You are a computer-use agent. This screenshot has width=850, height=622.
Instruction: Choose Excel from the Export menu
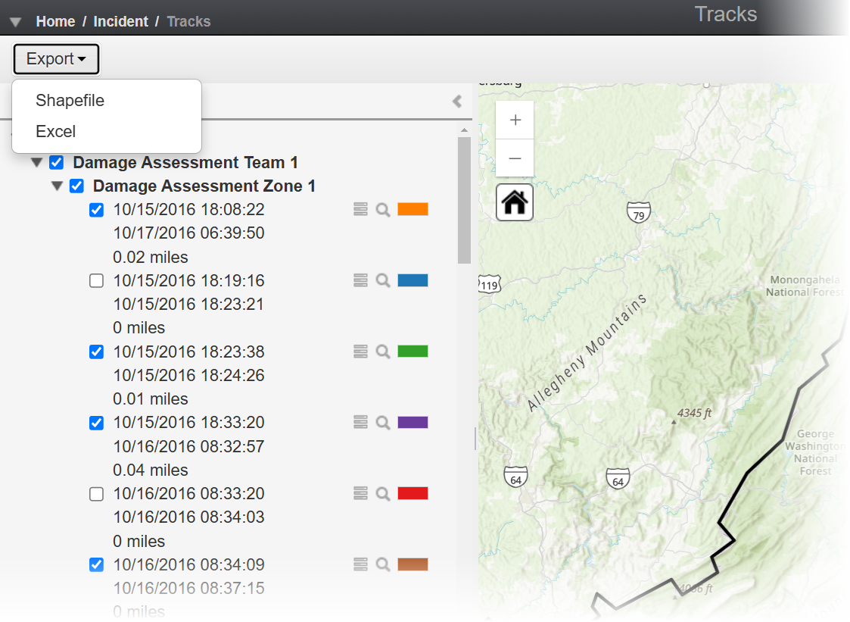coord(56,131)
